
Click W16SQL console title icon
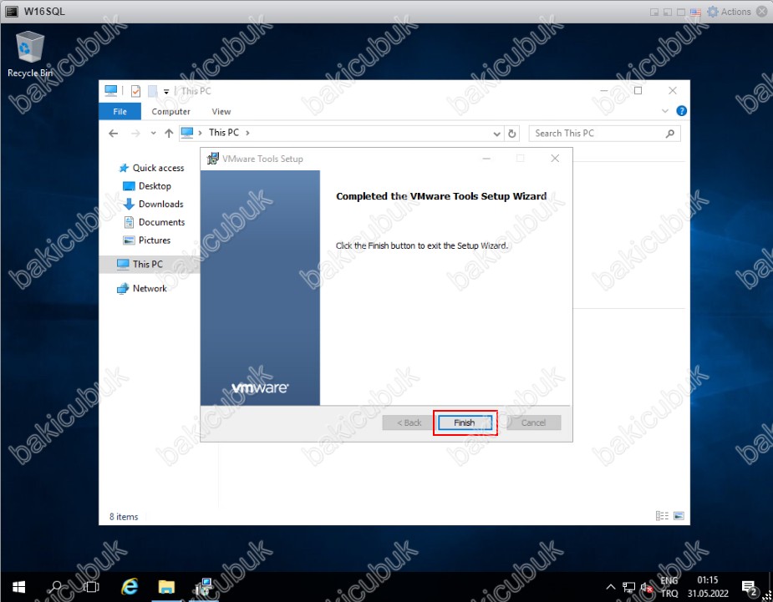[x=12, y=12]
